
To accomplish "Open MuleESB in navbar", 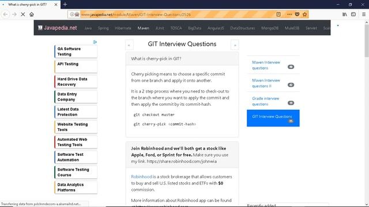I will [292, 28].
